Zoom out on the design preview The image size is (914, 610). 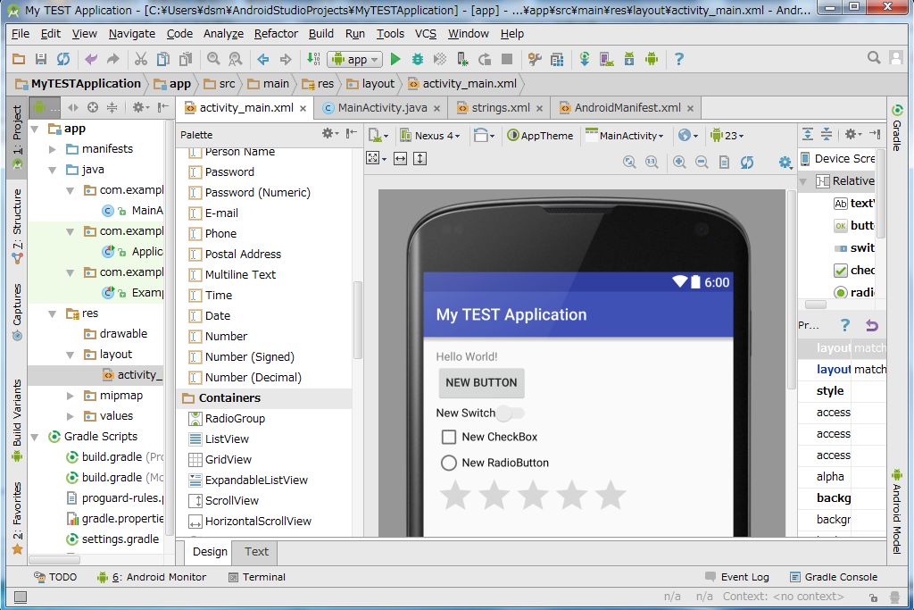(702, 163)
